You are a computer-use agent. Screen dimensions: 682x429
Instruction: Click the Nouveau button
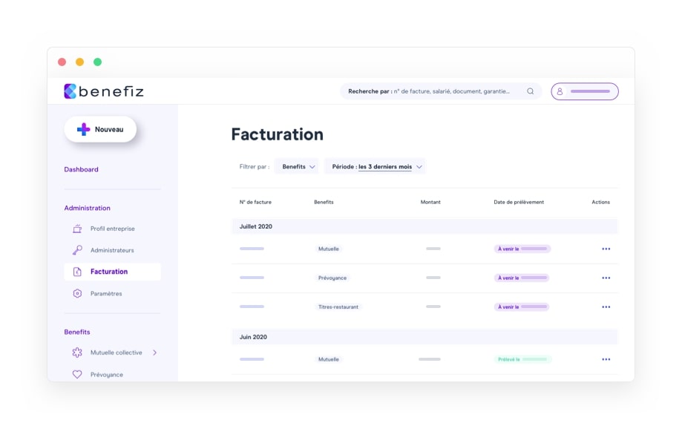click(x=100, y=128)
